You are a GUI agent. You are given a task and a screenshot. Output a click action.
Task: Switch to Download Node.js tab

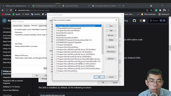[76, 6]
